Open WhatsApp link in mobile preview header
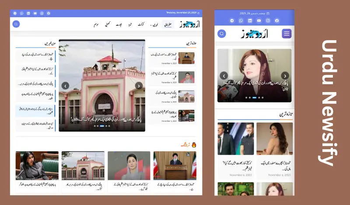The image size is (350, 205). click(x=241, y=20)
